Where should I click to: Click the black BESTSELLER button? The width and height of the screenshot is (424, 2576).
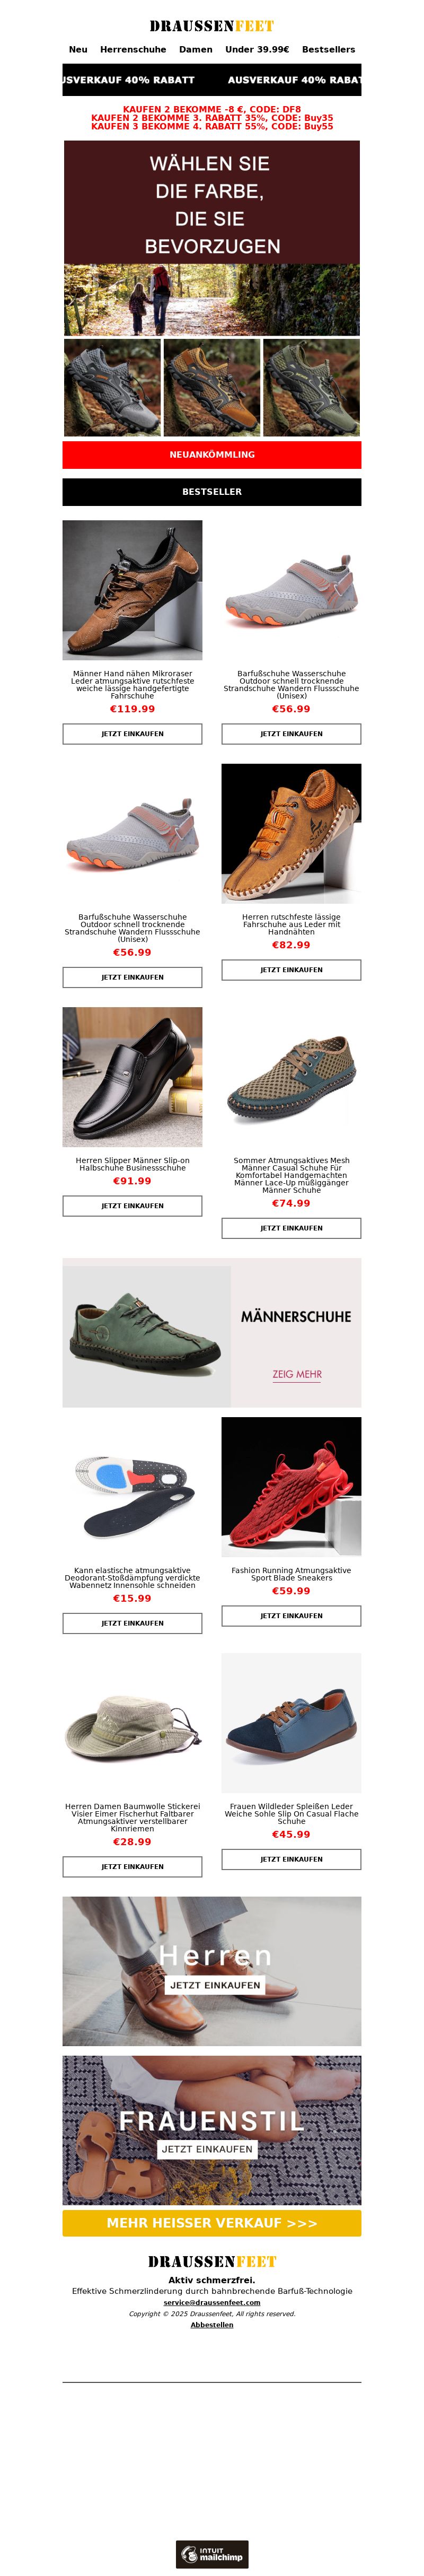tap(212, 492)
